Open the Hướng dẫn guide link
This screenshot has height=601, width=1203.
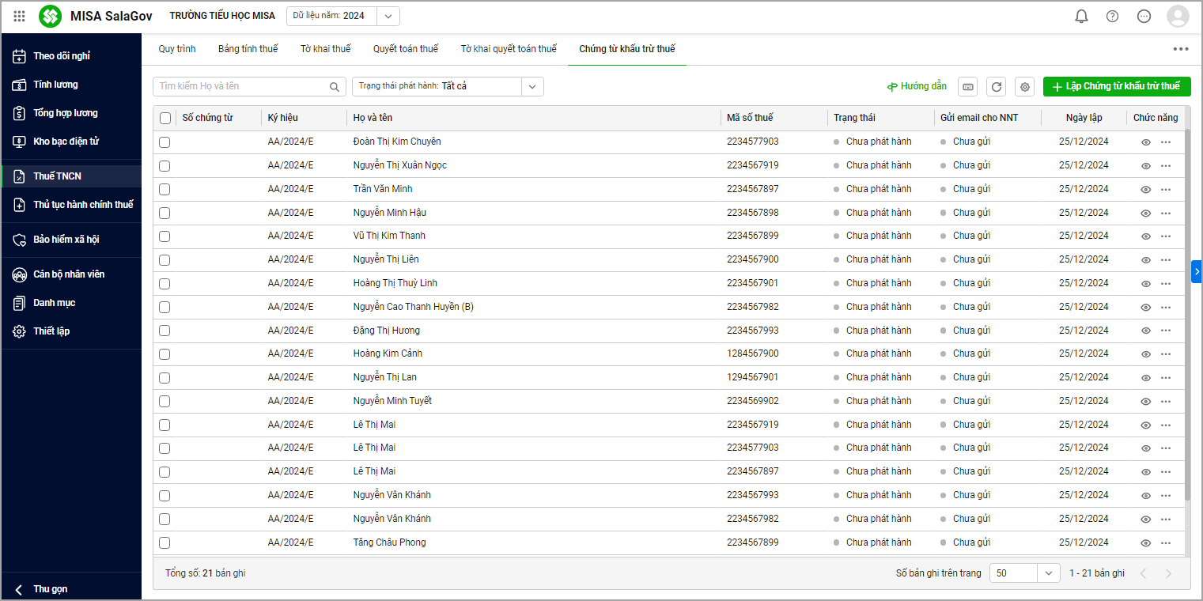point(917,86)
